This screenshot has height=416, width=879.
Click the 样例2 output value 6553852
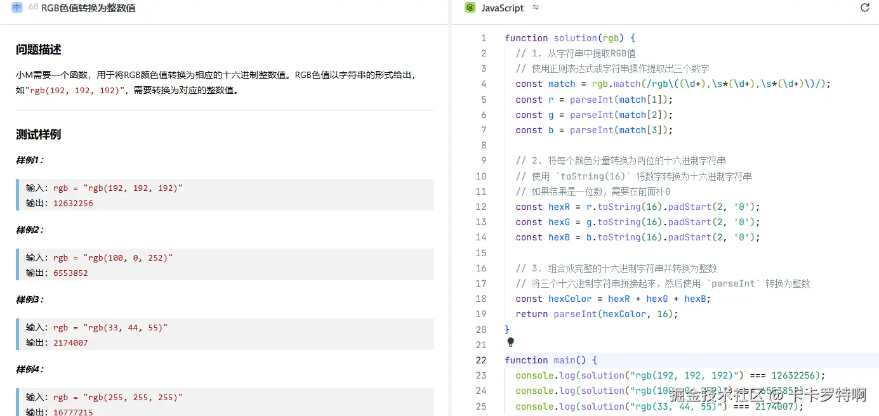pos(70,273)
